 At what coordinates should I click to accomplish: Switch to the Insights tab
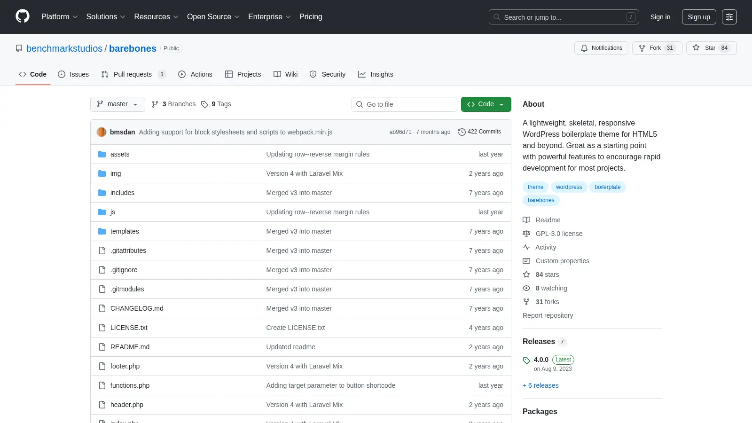[x=376, y=74]
